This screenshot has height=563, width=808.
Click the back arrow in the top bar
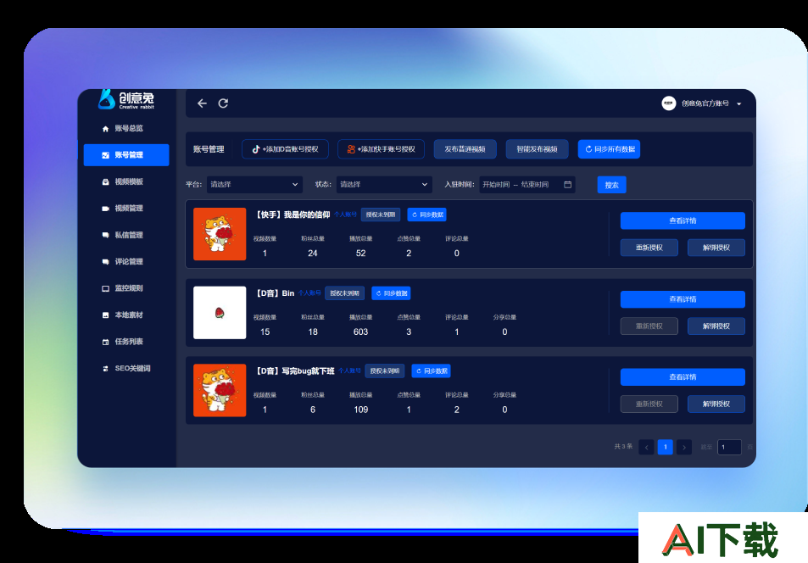[202, 103]
